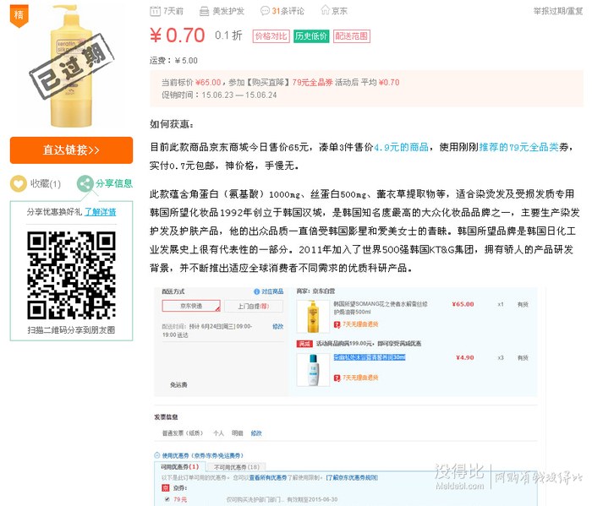Toggle the 79元 coupon checkbox
The width and height of the screenshot is (592, 506).
(167, 499)
